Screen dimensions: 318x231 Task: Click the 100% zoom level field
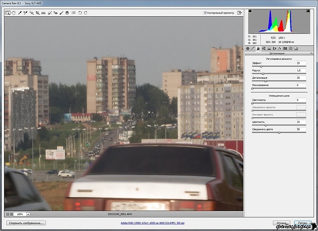pos(20,214)
